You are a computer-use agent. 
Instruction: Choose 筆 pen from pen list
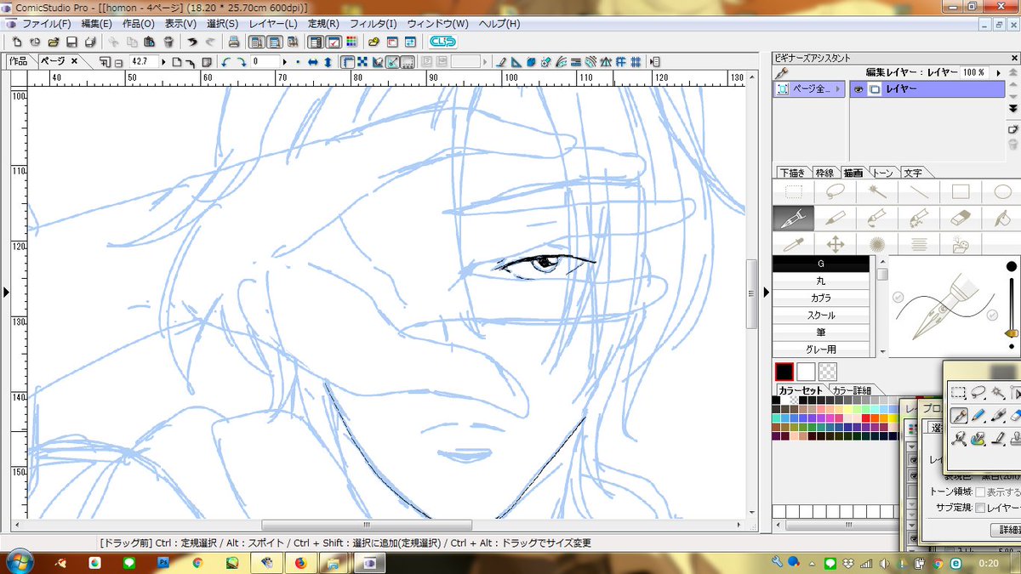pyautogui.click(x=821, y=332)
